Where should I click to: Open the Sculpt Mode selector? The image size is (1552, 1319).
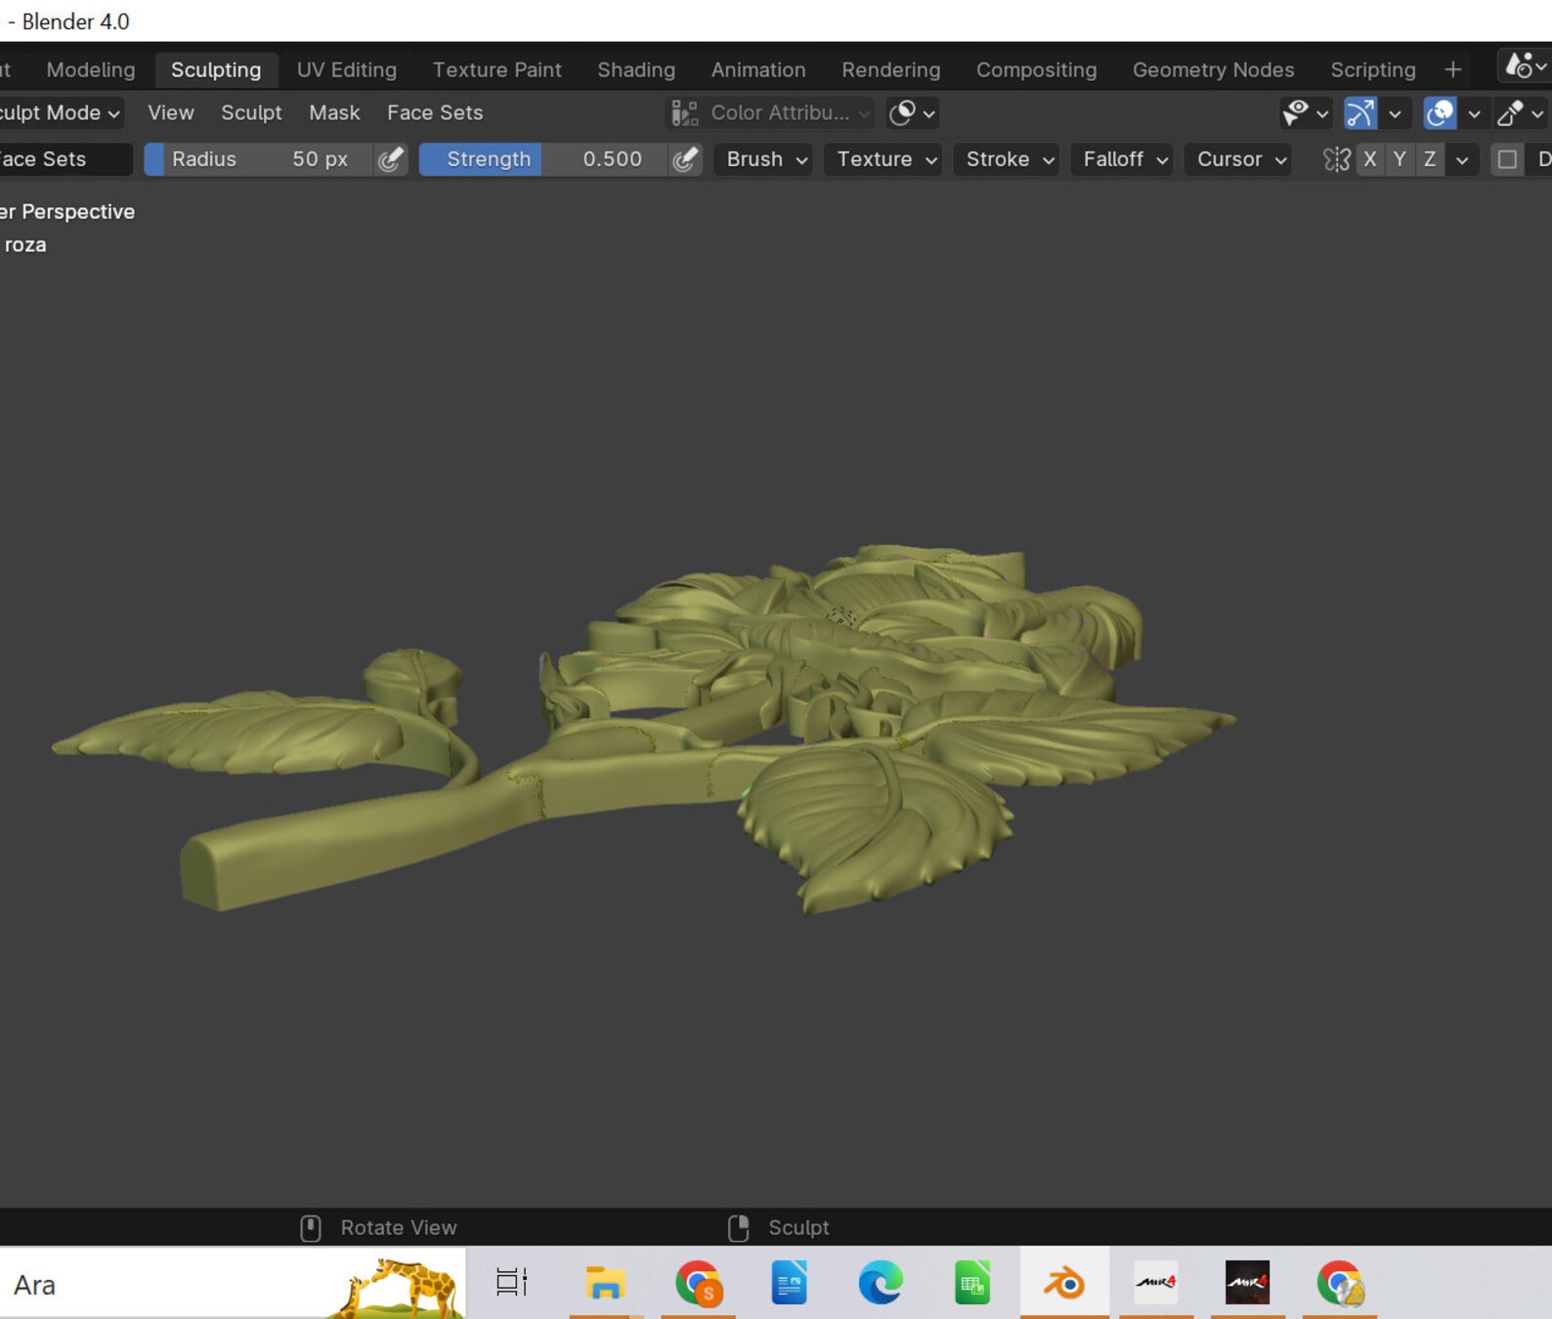tap(61, 113)
